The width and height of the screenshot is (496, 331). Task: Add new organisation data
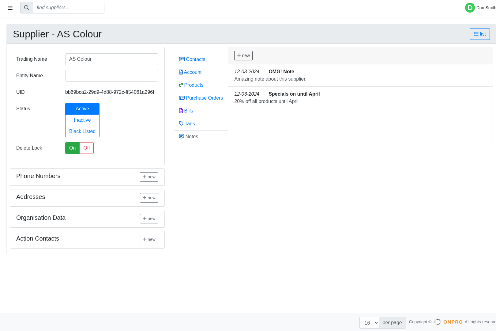(x=149, y=219)
